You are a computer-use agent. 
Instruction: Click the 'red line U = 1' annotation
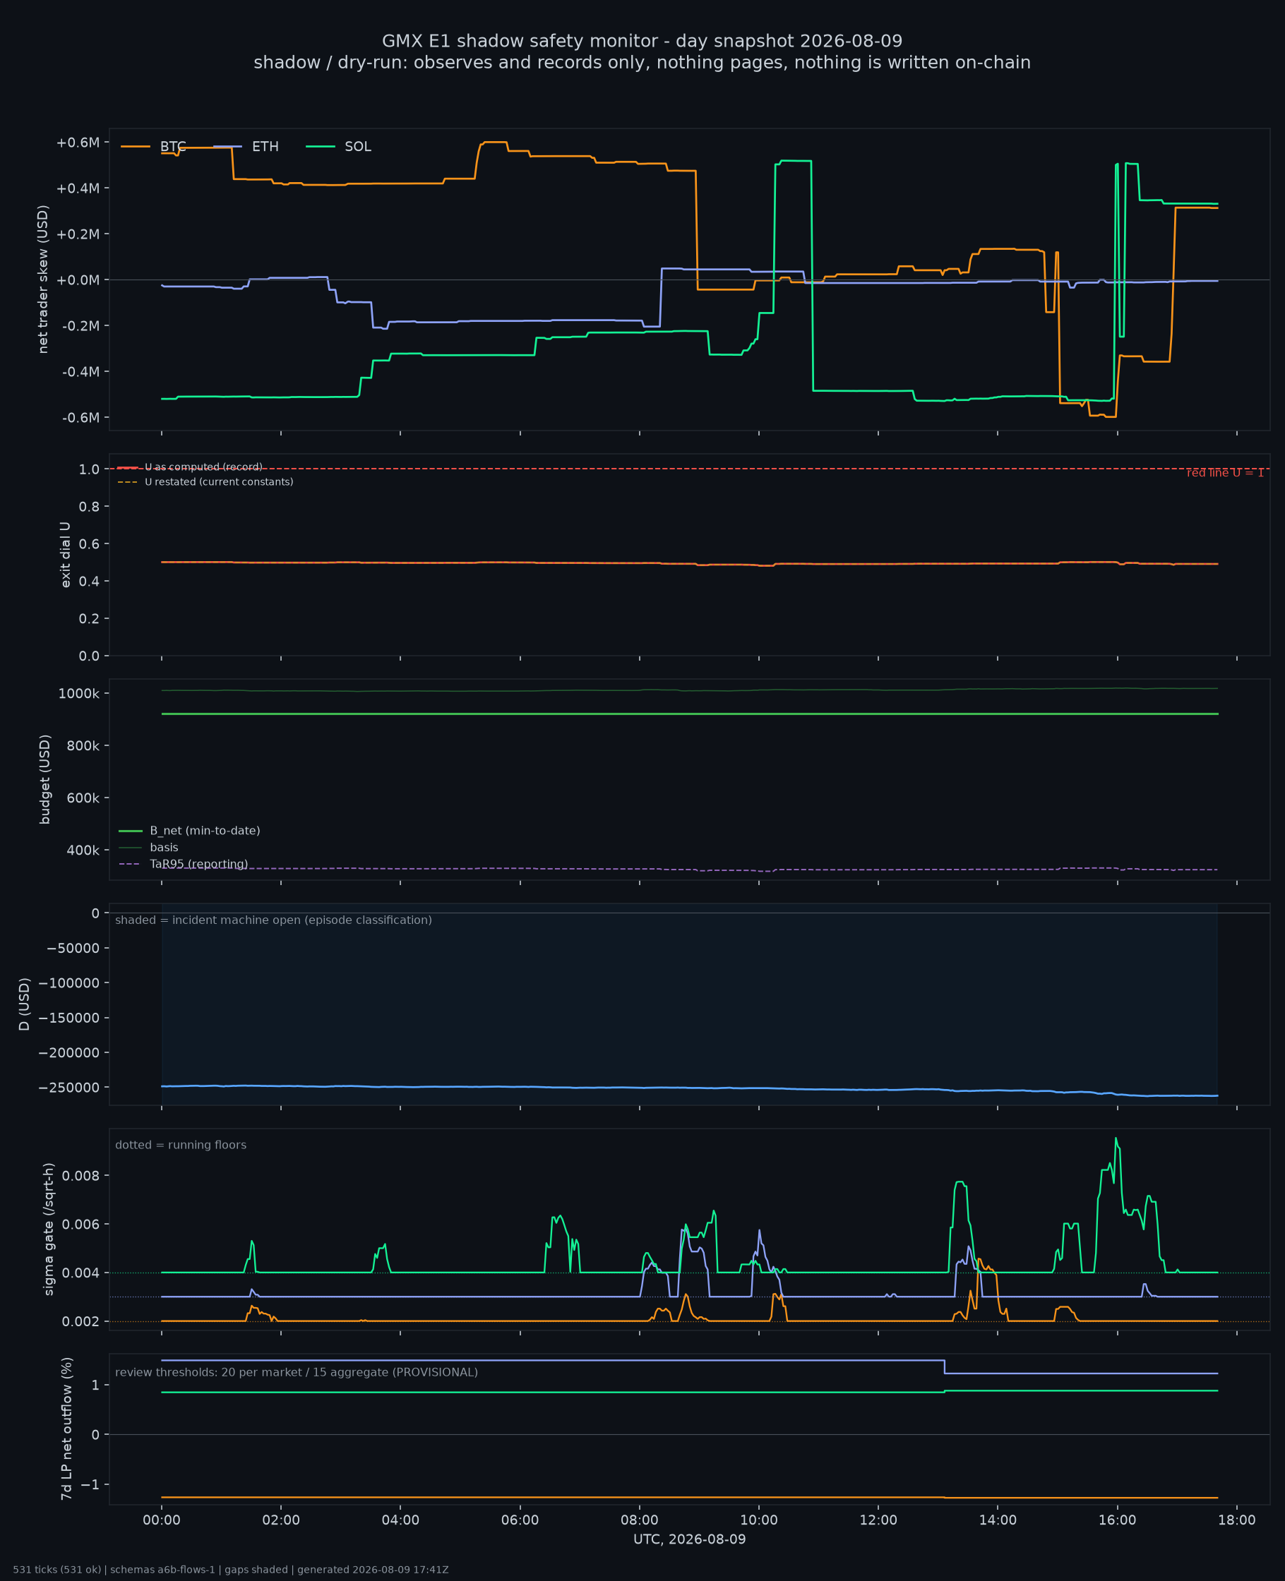(1225, 473)
